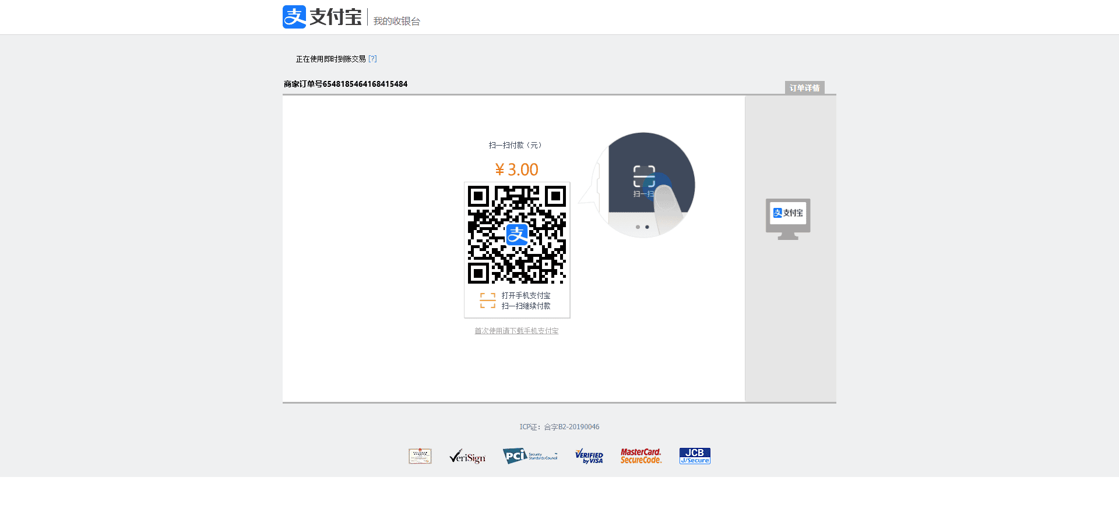Click the ICP license number text

coord(559,427)
